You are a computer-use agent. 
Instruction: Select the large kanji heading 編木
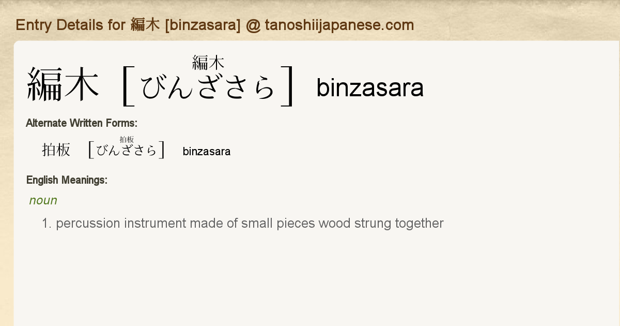63,84
